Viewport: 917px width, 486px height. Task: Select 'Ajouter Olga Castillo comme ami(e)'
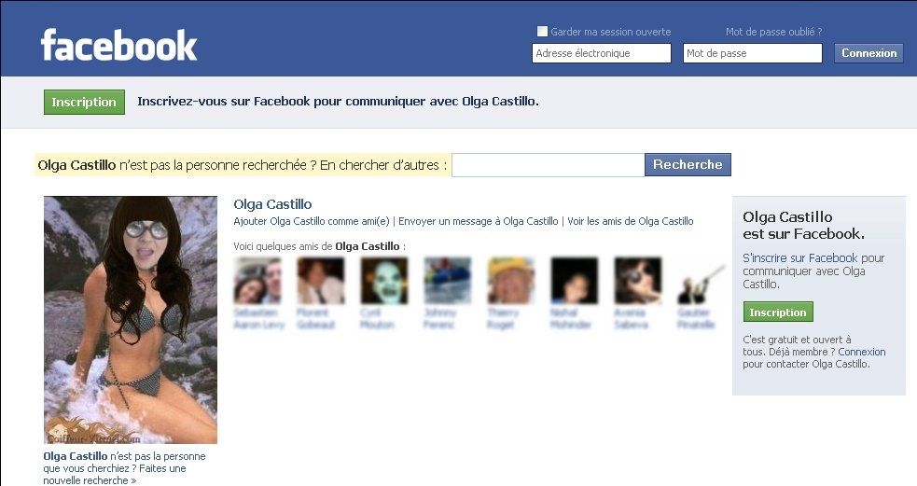pyautogui.click(x=312, y=221)
